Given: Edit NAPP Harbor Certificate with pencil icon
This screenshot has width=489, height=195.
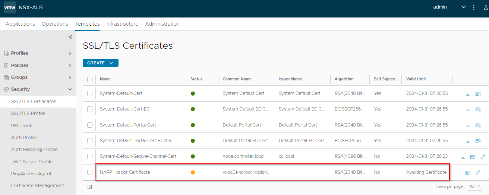Looking at the screenshot, I should pyautogui.click(x=478, y=173).
